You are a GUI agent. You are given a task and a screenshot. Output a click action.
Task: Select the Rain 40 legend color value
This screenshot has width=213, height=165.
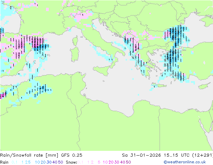click(x=55, y=162)
